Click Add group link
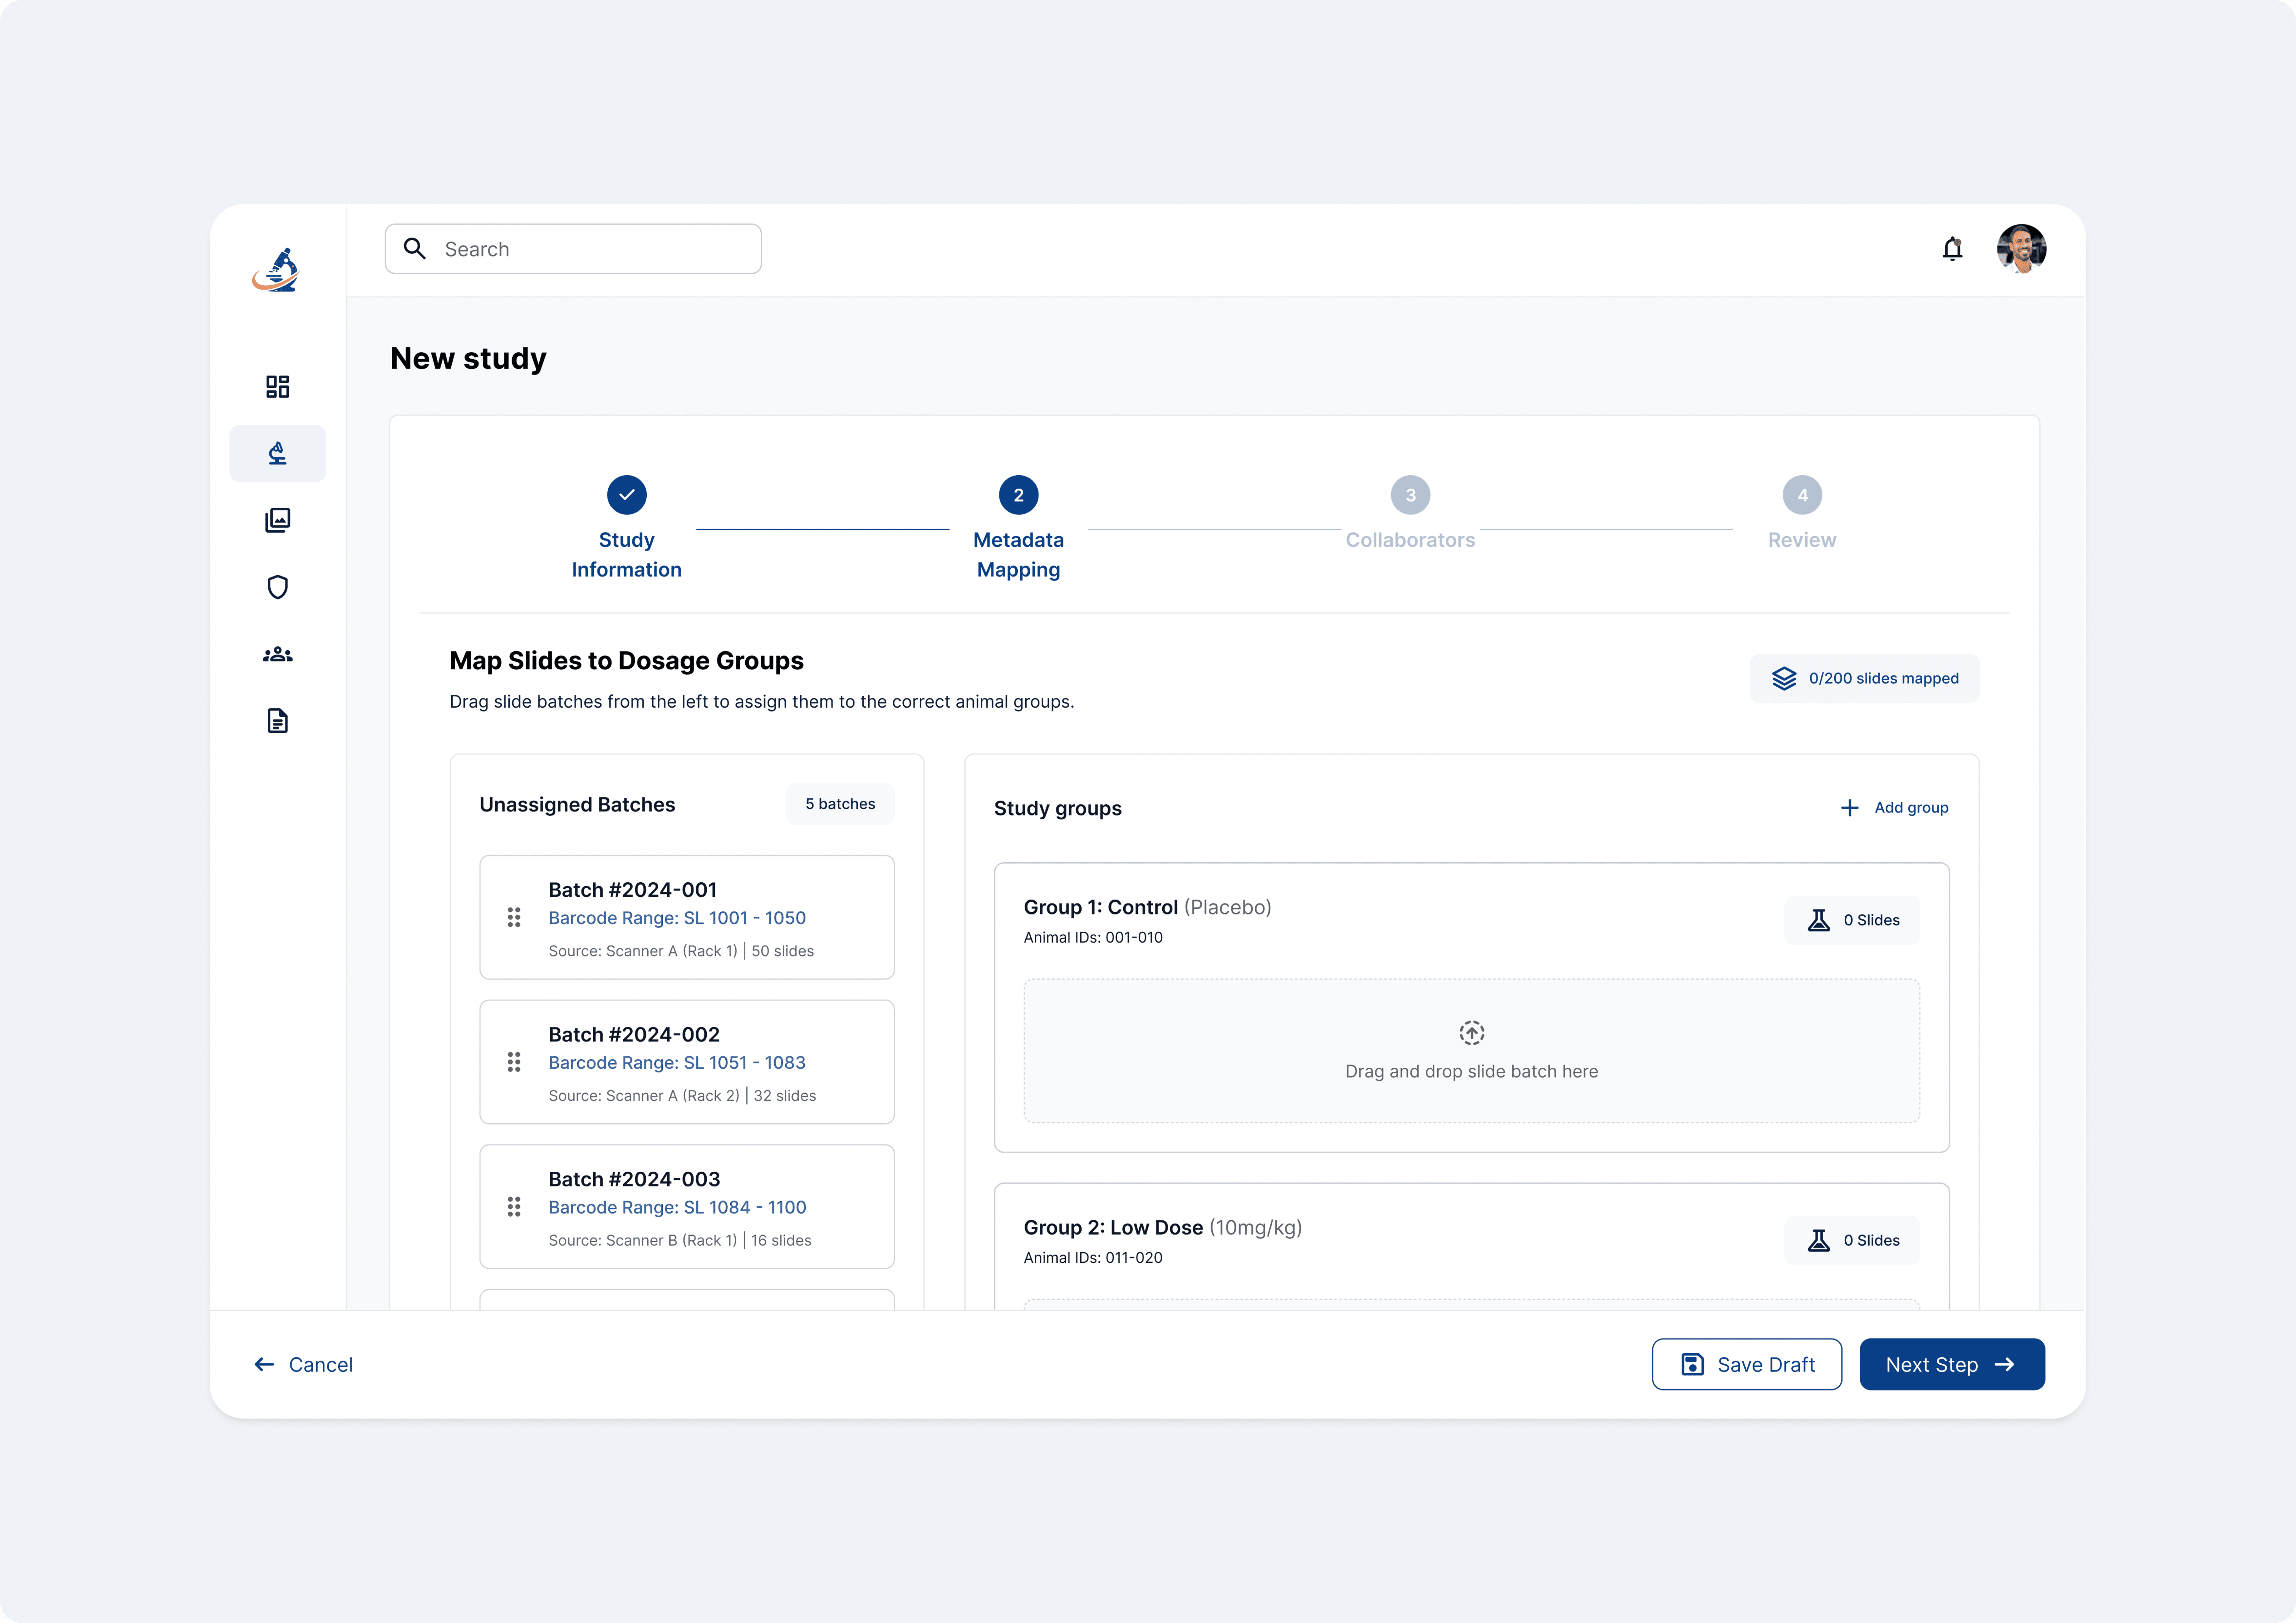This screenshot has width=2296, height=1623. pyautogui.click(x=1894, y=808)
